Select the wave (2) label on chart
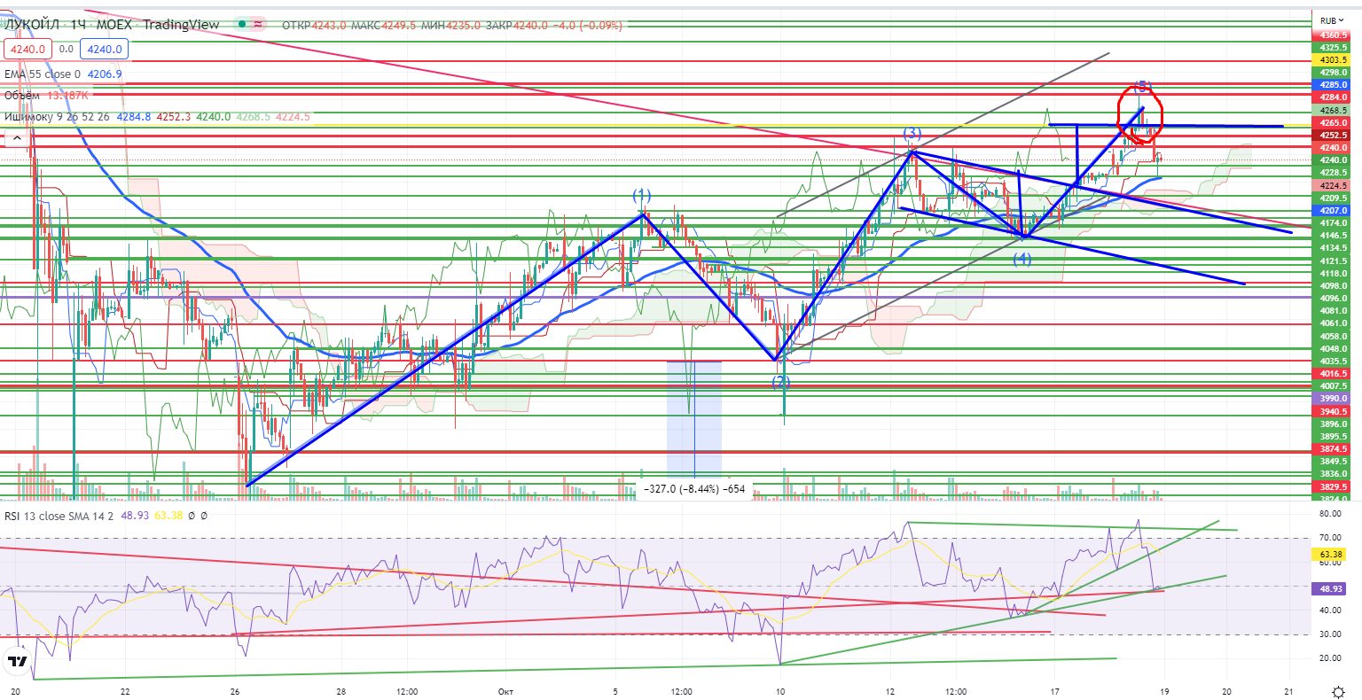 tap(779, 382)
